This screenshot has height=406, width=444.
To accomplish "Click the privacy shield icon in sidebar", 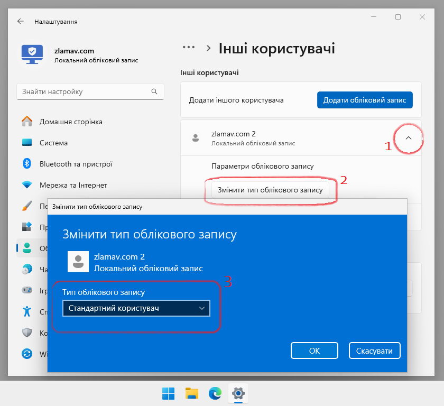I will click(x=27, y=333).
